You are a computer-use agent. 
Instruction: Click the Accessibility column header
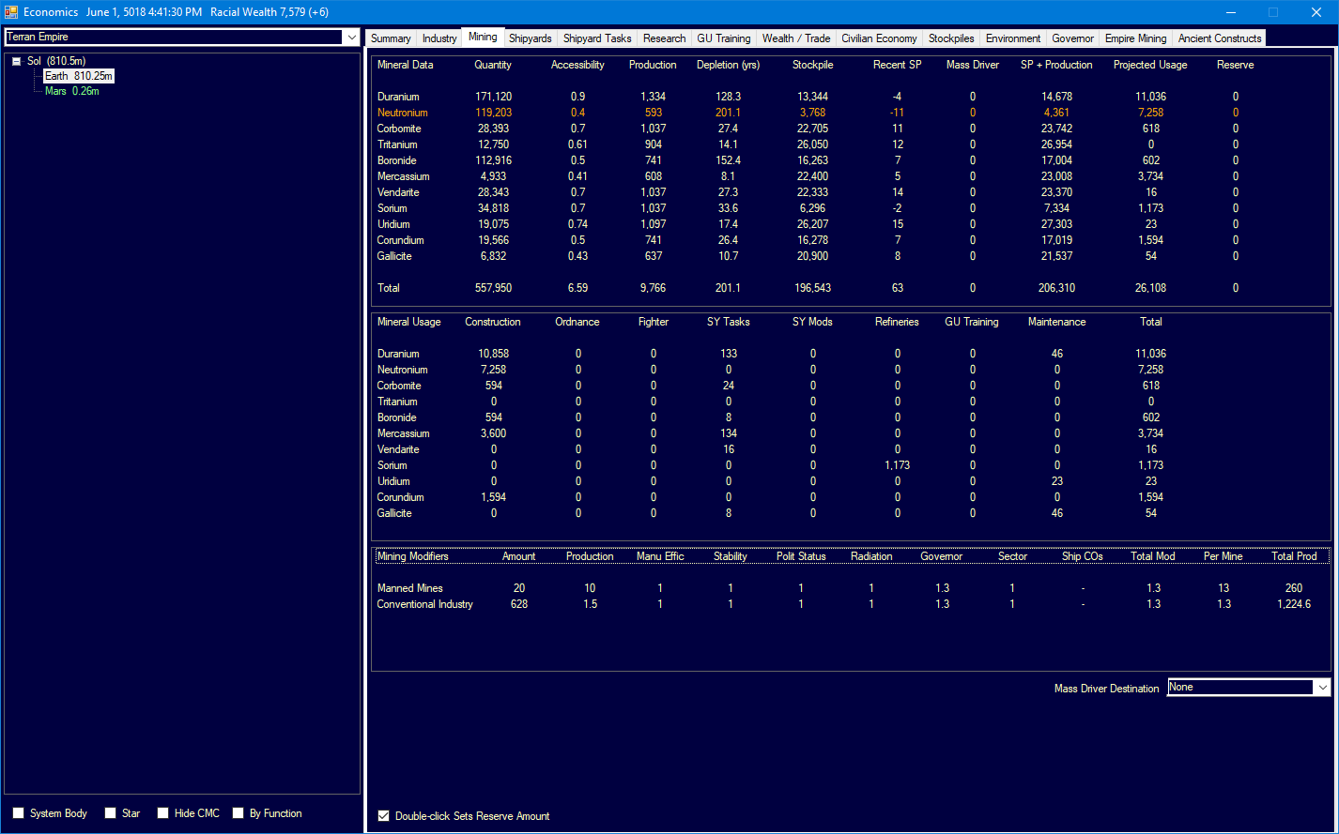577,65
